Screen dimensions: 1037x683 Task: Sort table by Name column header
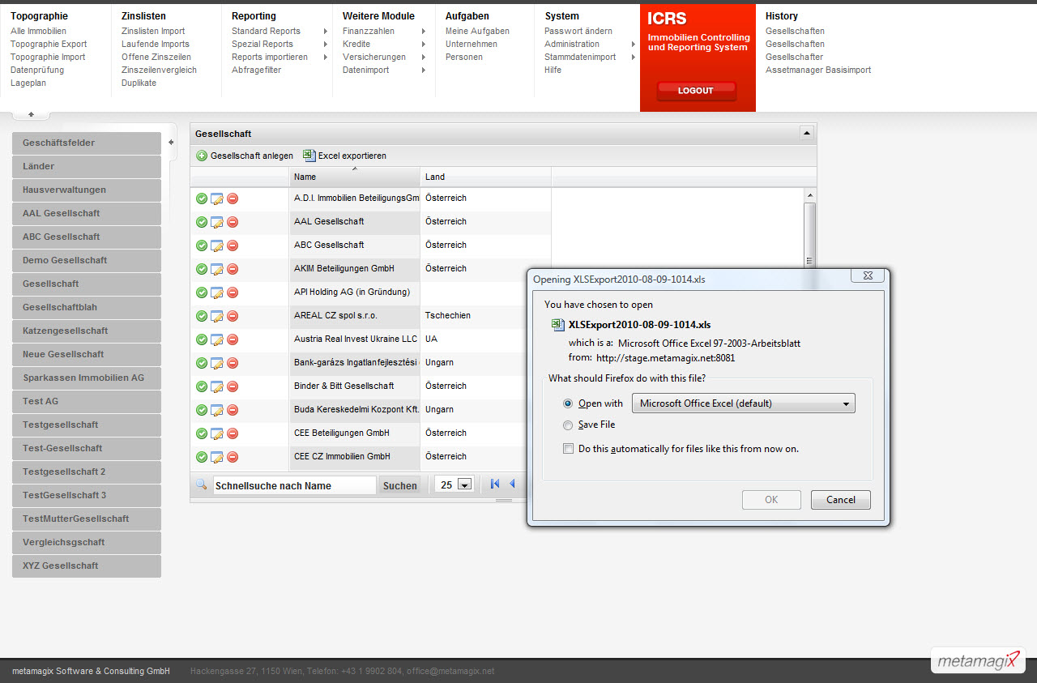coord(355,177)
